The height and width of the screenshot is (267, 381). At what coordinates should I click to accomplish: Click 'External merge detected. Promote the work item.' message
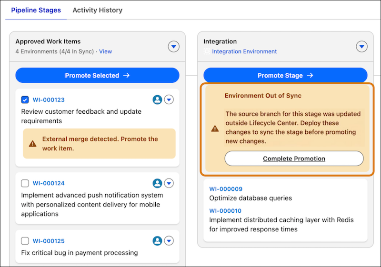(x=100, y=144)
